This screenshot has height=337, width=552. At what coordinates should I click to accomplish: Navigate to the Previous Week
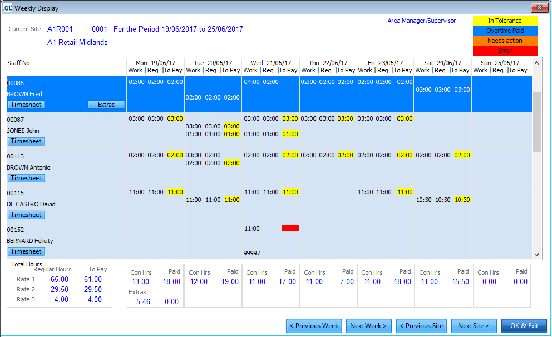coord(314,325)
